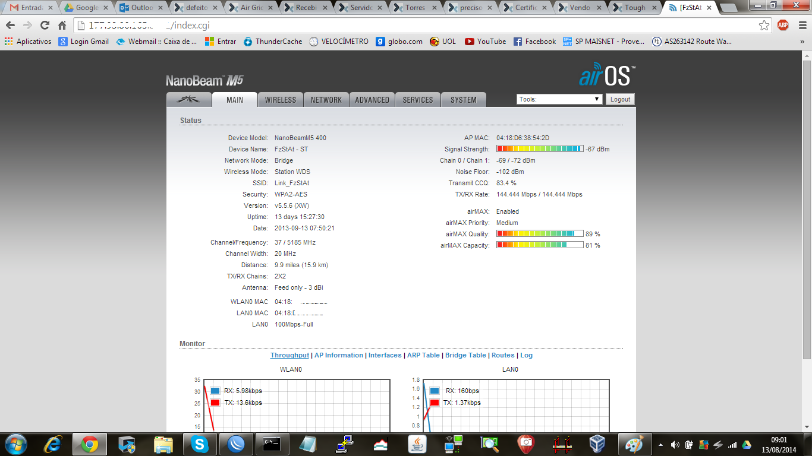Image resolution: width=812 pixels, height=456 pixels.
Task: Click the AP MAC value 04:18:D6:38:54:2D
Action: tap(523, 138)
